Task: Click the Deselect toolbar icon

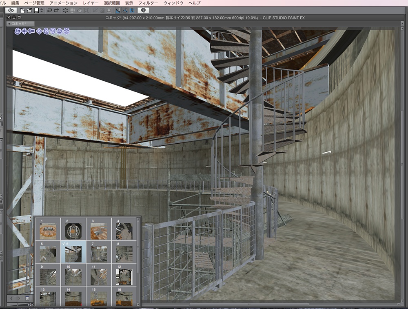Action: click(95, 11)
